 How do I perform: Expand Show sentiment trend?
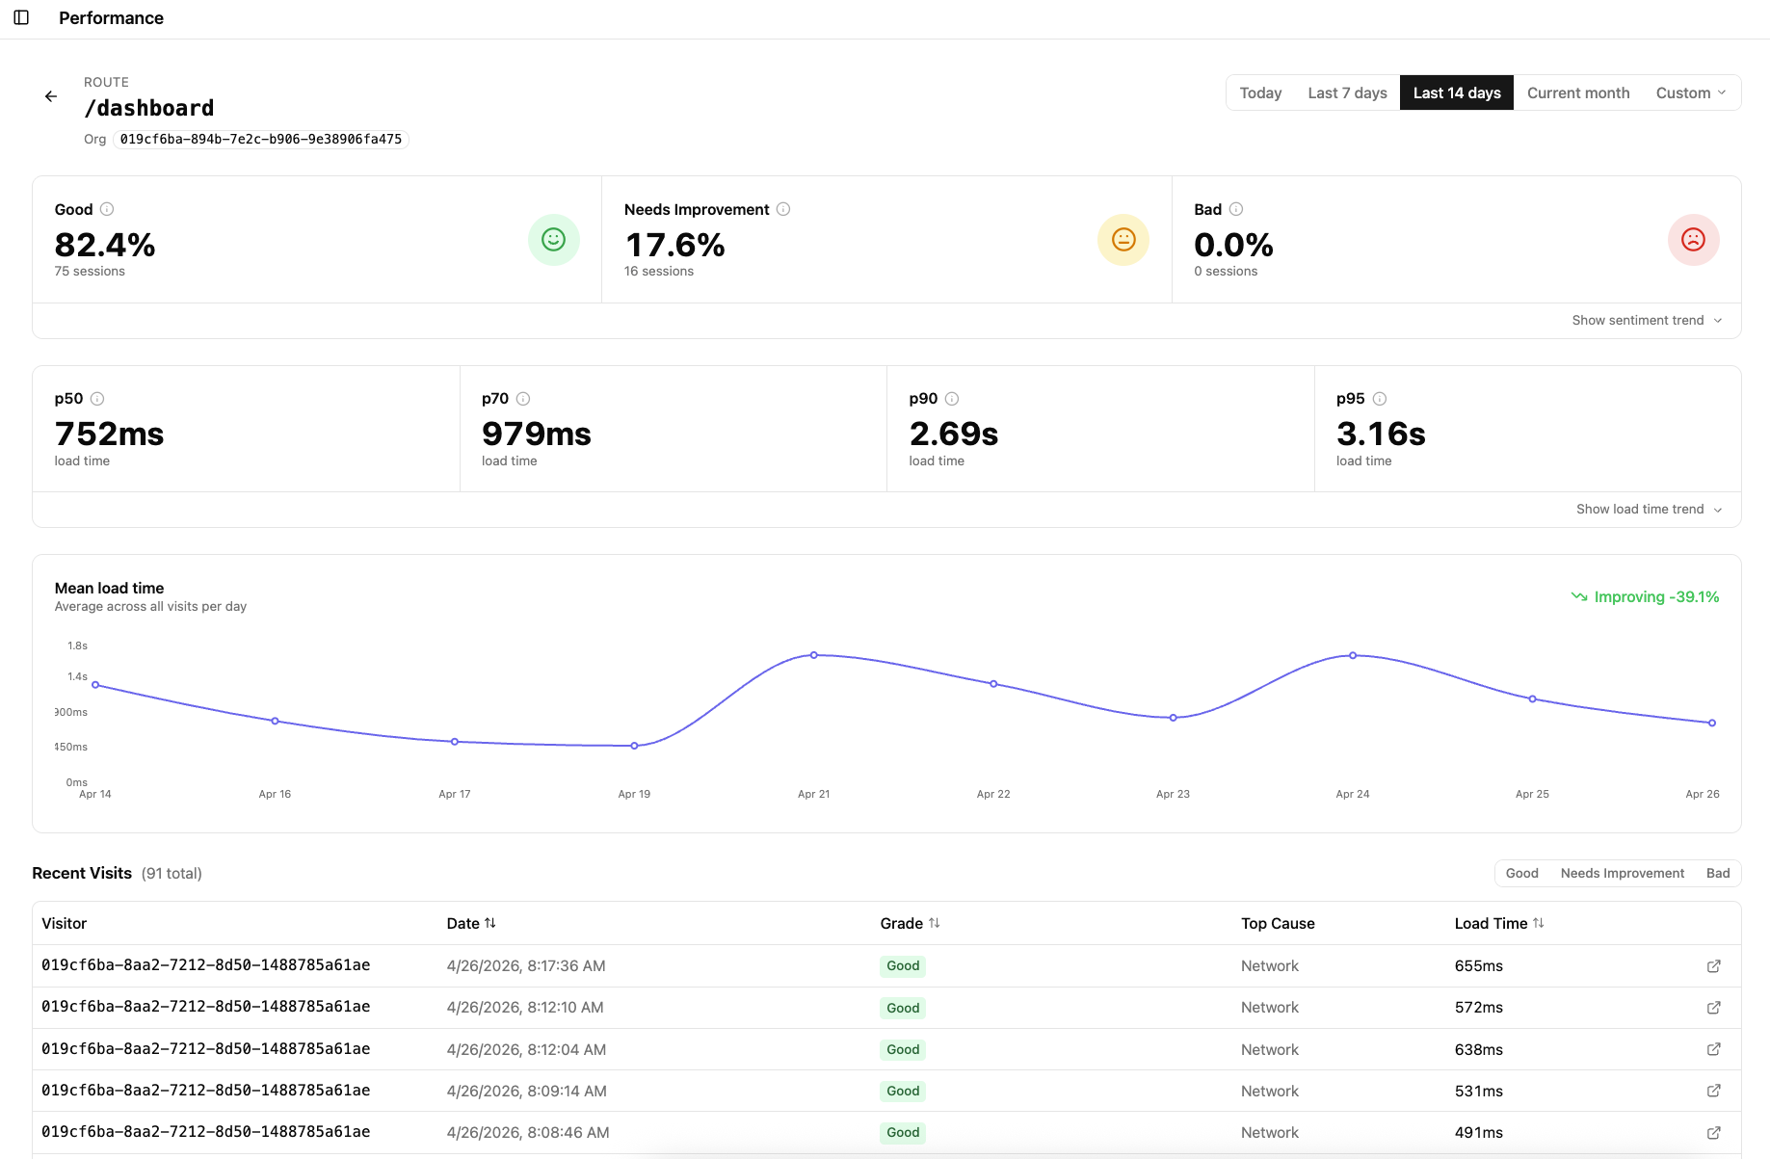point(1647,320)
